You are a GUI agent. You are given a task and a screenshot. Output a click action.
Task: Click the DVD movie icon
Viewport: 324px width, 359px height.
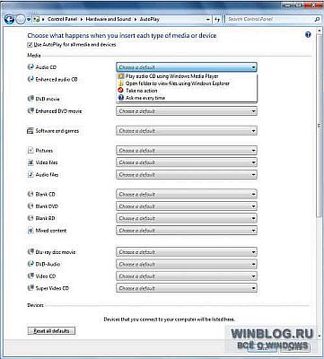31,99
